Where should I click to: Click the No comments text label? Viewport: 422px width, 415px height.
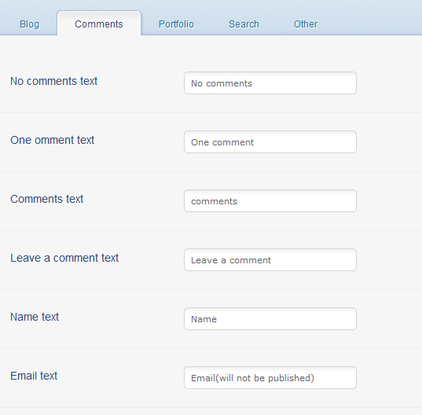[53, 81]
